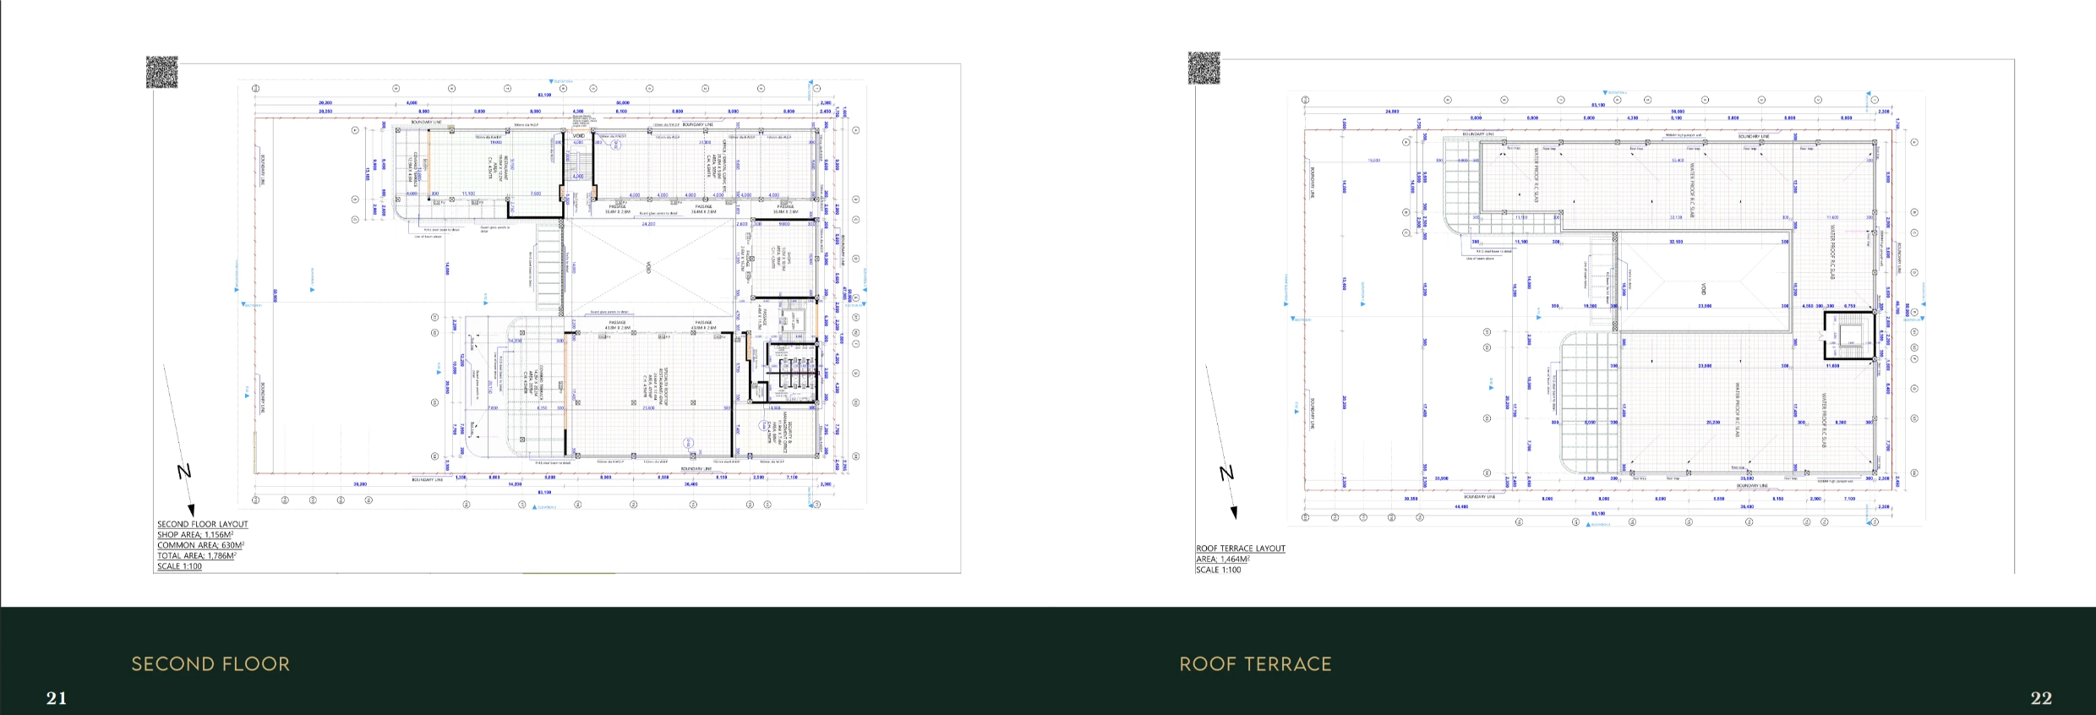The width and height of the screenshot is (2096, 715).
Task: Click page number 21
Action: pos(56,698)
